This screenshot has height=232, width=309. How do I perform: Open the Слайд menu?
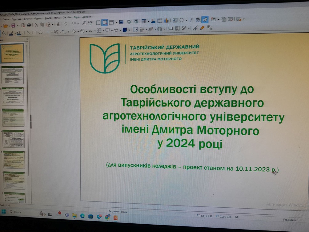48,18
